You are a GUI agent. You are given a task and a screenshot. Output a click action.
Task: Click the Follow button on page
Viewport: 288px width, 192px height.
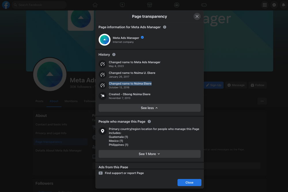(x=257, y=85)
